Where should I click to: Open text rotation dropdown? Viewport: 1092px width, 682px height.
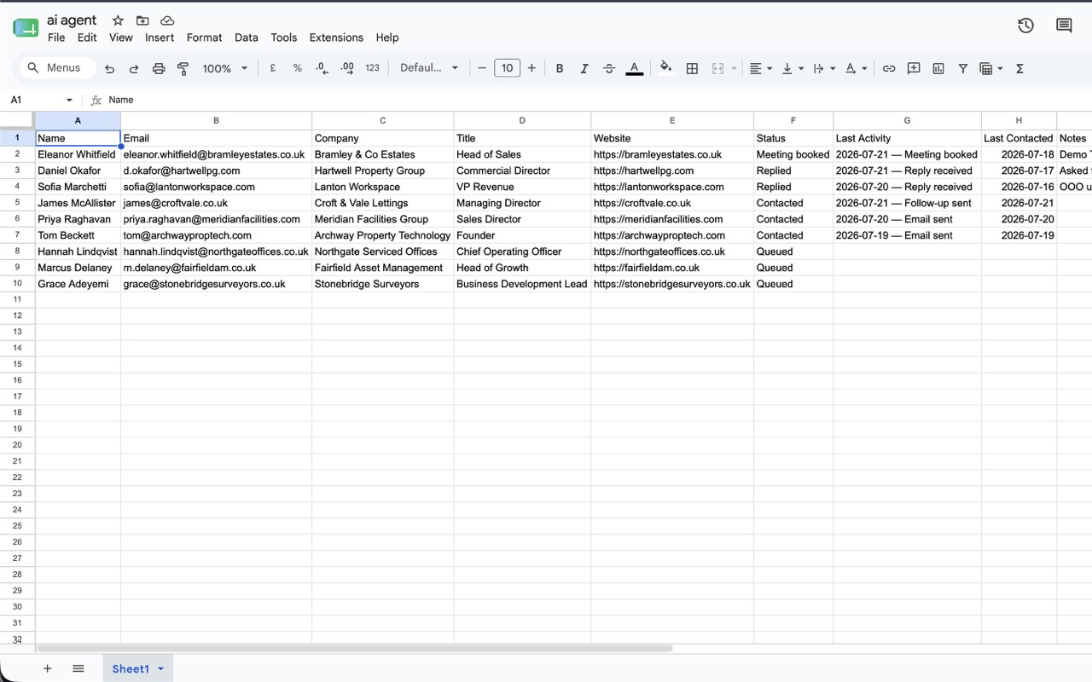click(x=856, y=68)
